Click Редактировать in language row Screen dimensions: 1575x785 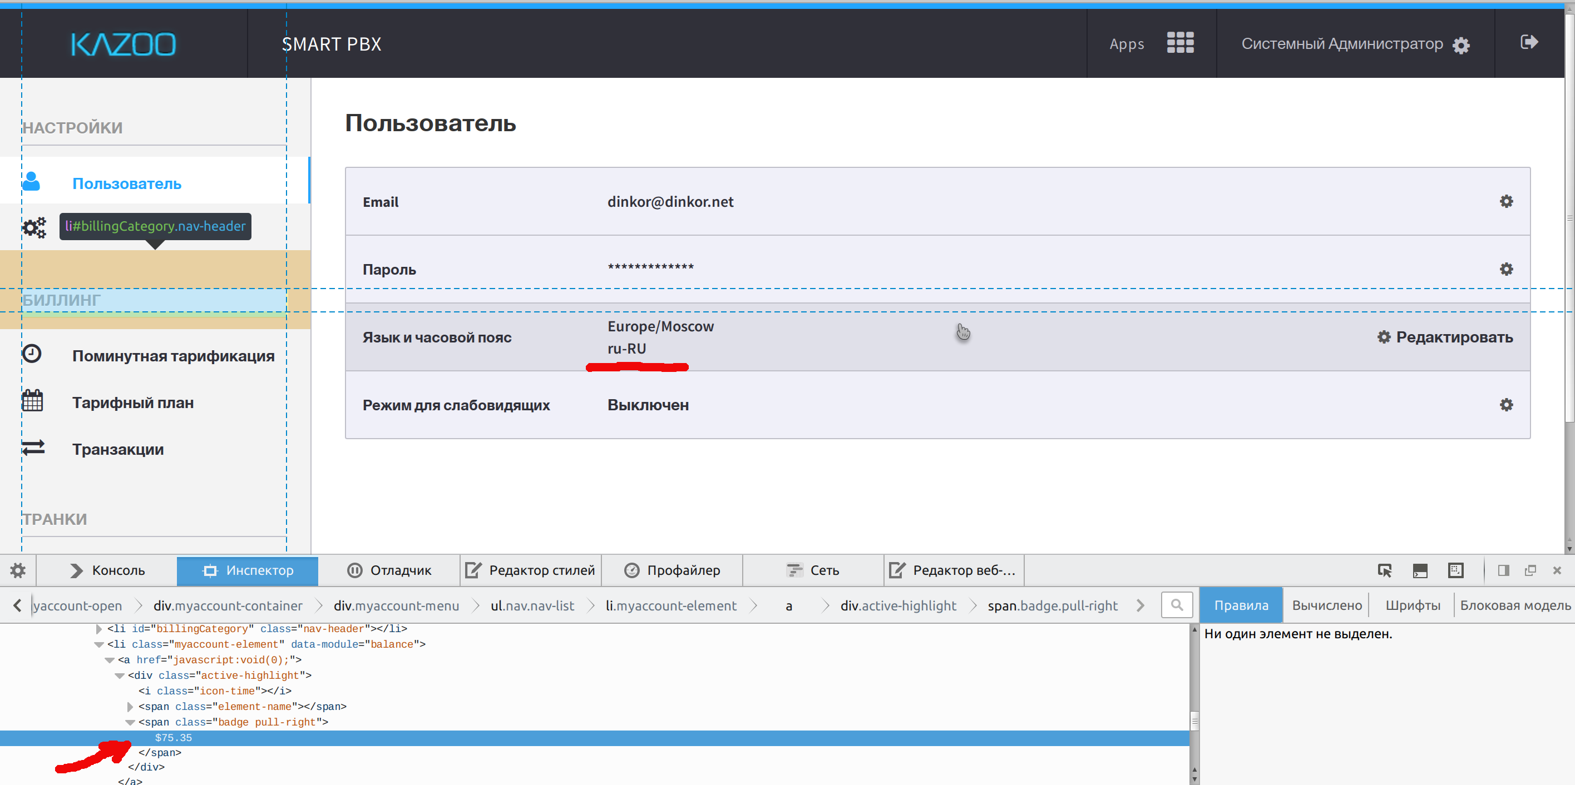[1444, 337]
